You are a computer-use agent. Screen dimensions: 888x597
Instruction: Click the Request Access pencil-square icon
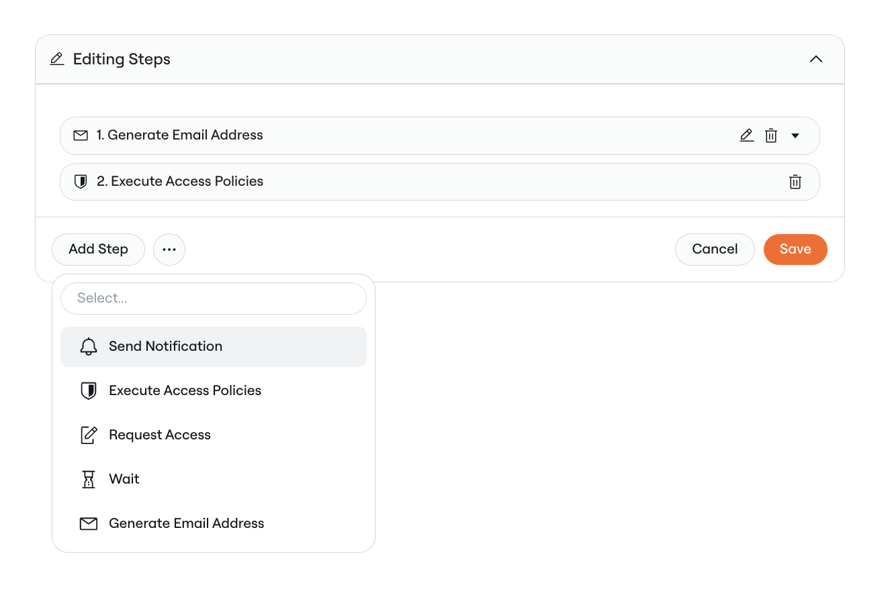89,435
